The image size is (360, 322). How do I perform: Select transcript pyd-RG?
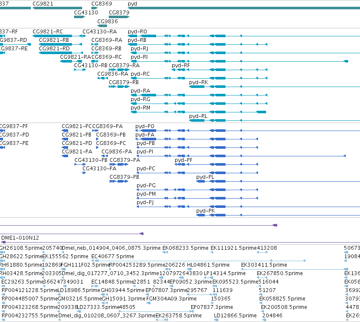point(140,99)
